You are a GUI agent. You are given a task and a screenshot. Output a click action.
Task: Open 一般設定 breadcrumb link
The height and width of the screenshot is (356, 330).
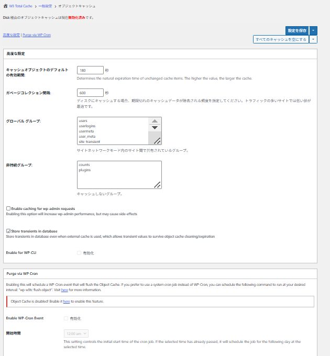coord(44,5)
